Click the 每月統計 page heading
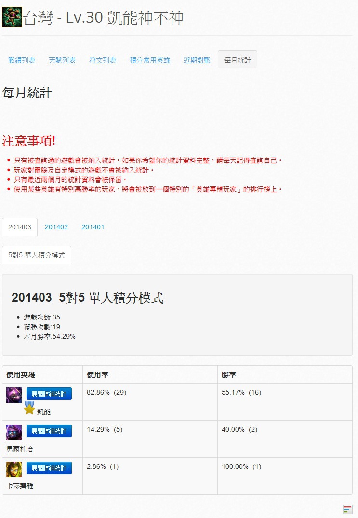Image resolution: width=358 pixels, height=518 pixels. click(x=27, y=93)
